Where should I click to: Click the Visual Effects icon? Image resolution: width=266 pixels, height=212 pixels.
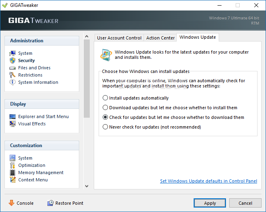[13, 124]
